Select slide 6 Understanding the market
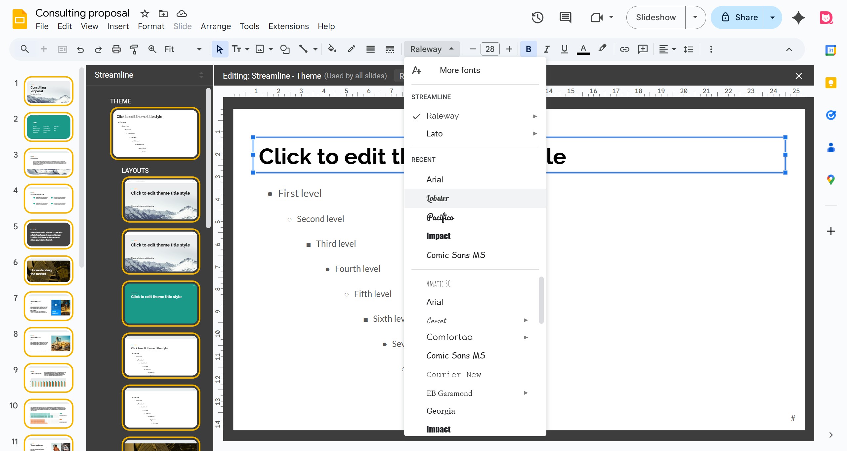The height and width of the screenshot is (451, 847). pos(49,270)
